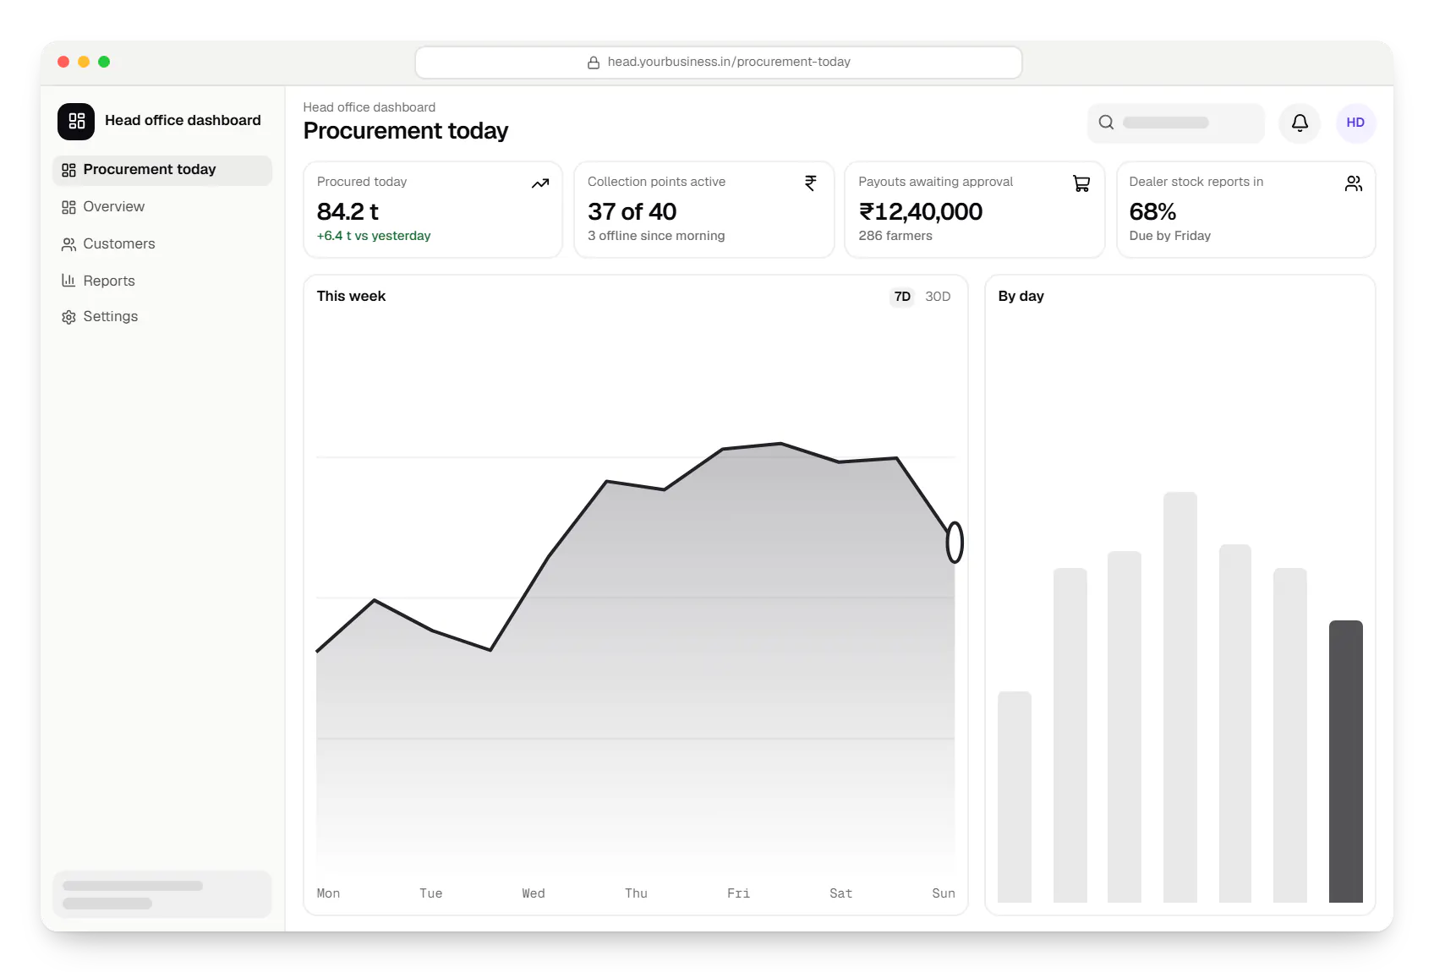1434x972 pixels.
Task: Click the 37 of 40 value
Action: pyautogui.click(x=632, y=211)
